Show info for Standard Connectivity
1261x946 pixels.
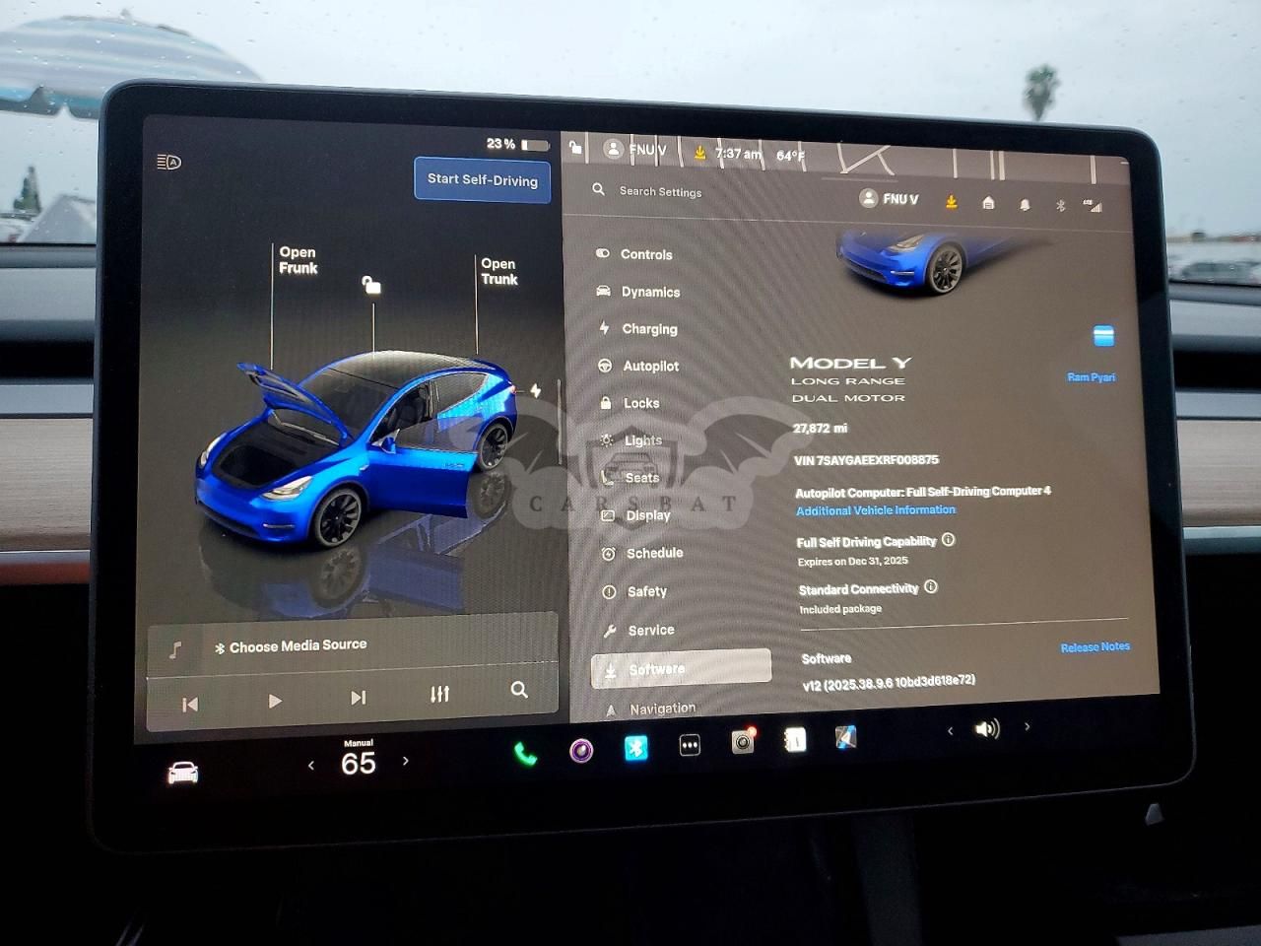pyautogui.click(x=931, y=586)
